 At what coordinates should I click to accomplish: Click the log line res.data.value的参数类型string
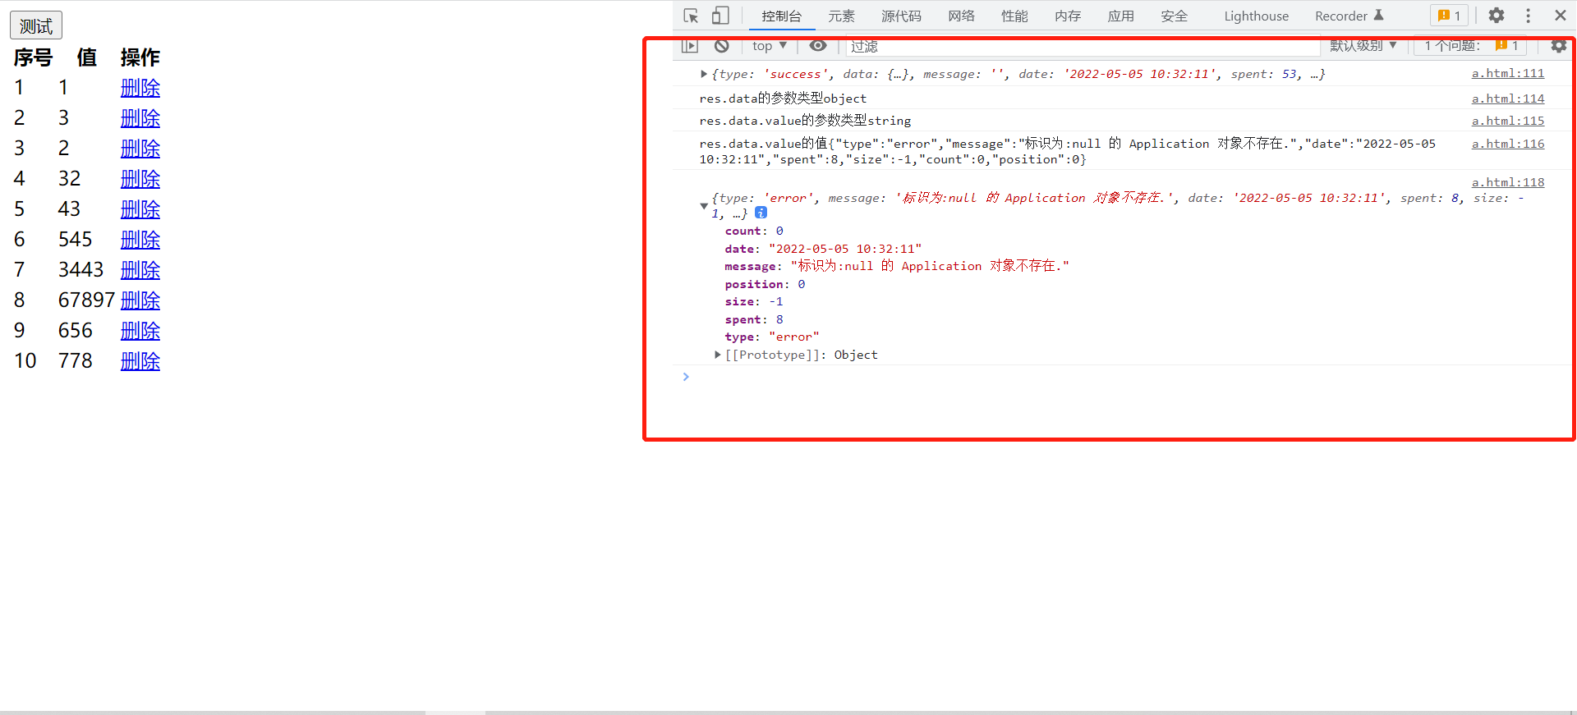click(x=805, y=121)
